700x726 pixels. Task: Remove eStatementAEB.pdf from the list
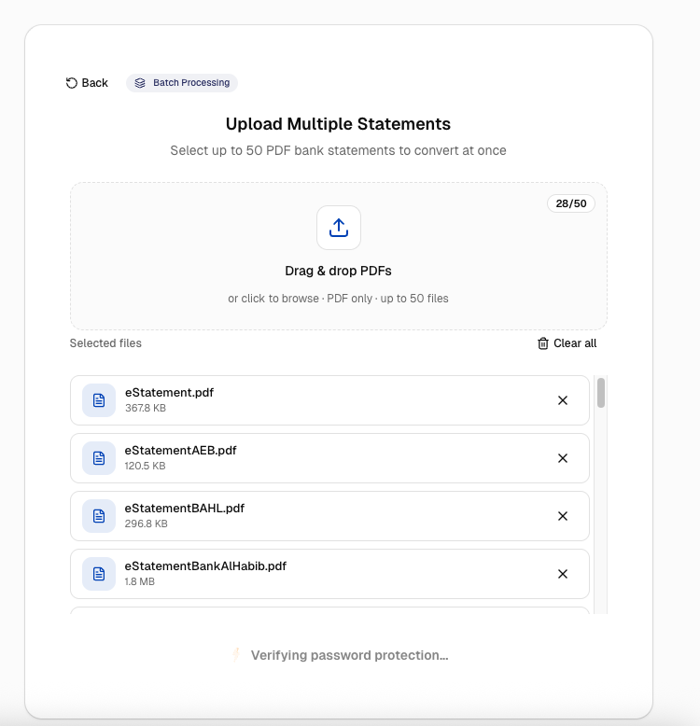(563, 458)
